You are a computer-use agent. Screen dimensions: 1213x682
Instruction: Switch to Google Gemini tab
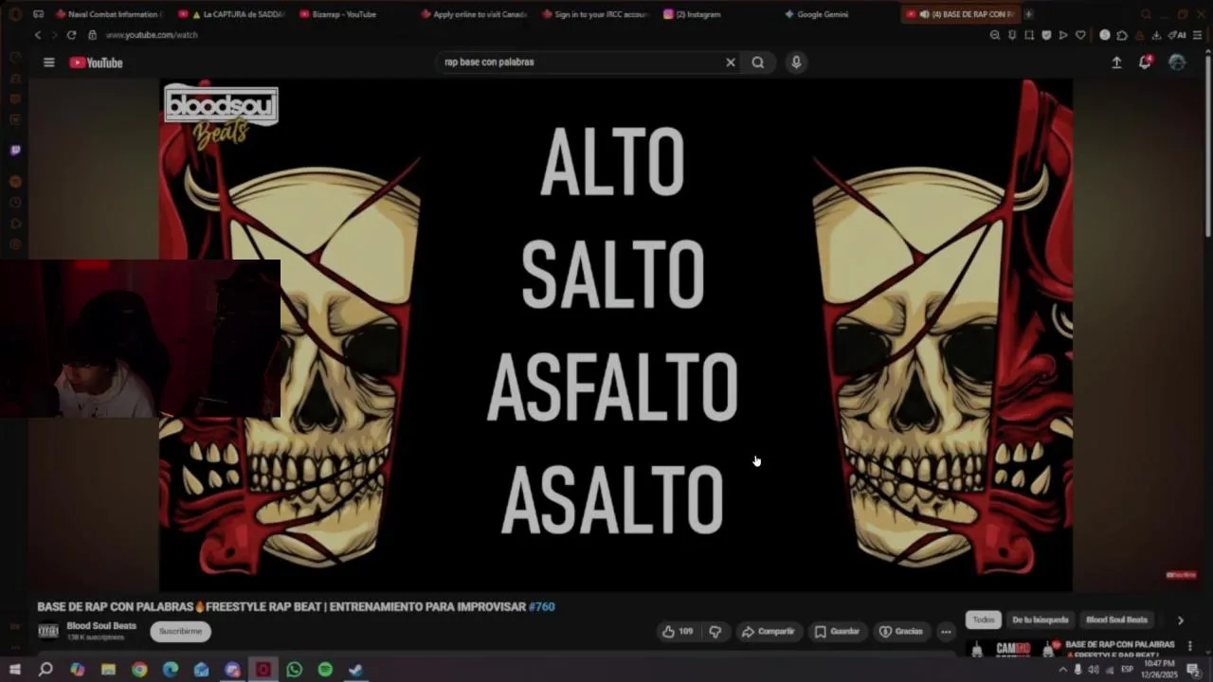pos(839,14)
